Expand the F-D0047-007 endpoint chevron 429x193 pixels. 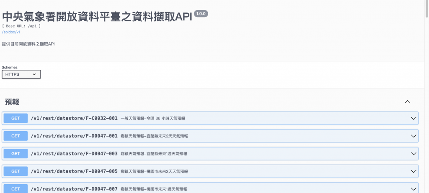[x=413, y=189]
